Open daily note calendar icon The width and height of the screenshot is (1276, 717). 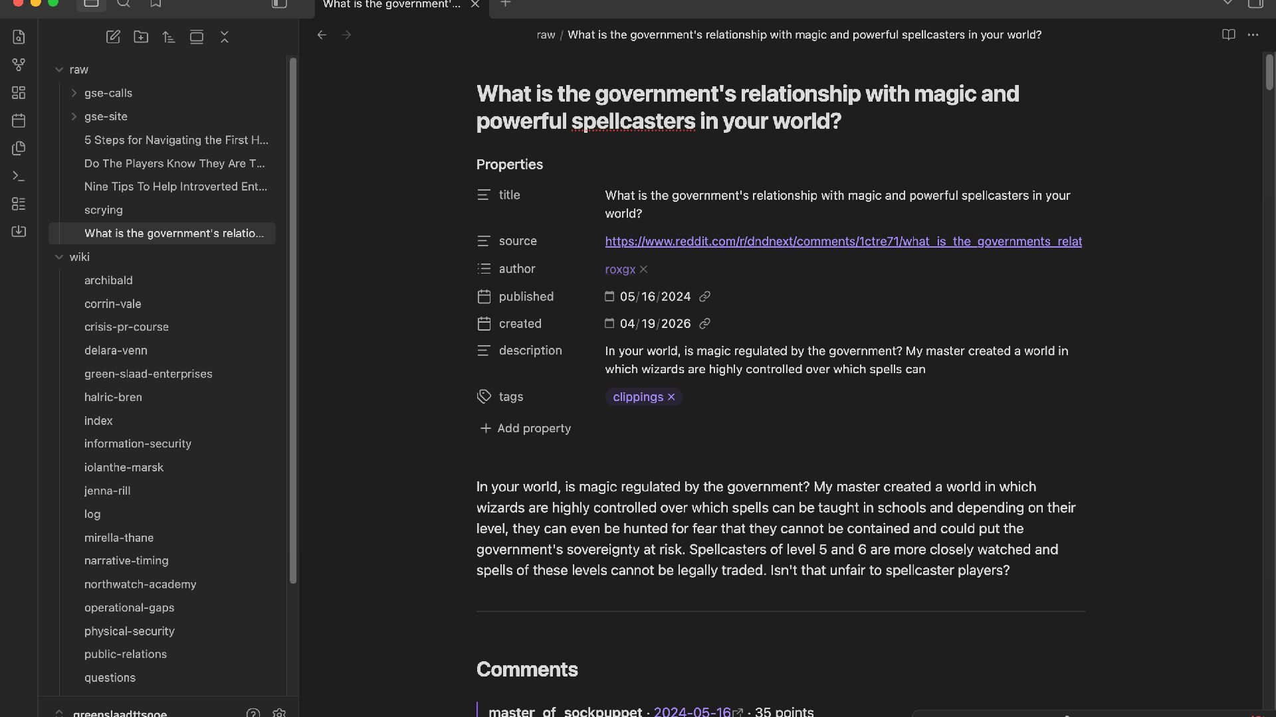point(19,120)
